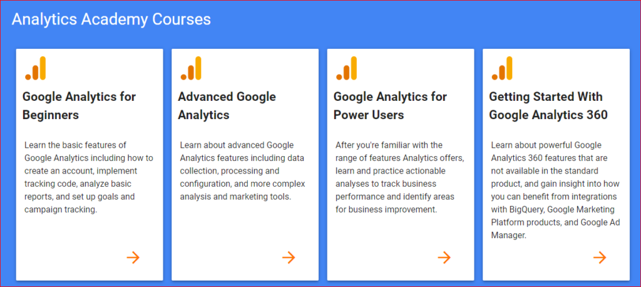The height and width of the screenshot is (287, 641).
Task: Click the Analytics 360 description mentioning BigQuery
Action: pyautogui.click(x=555, y=190)
